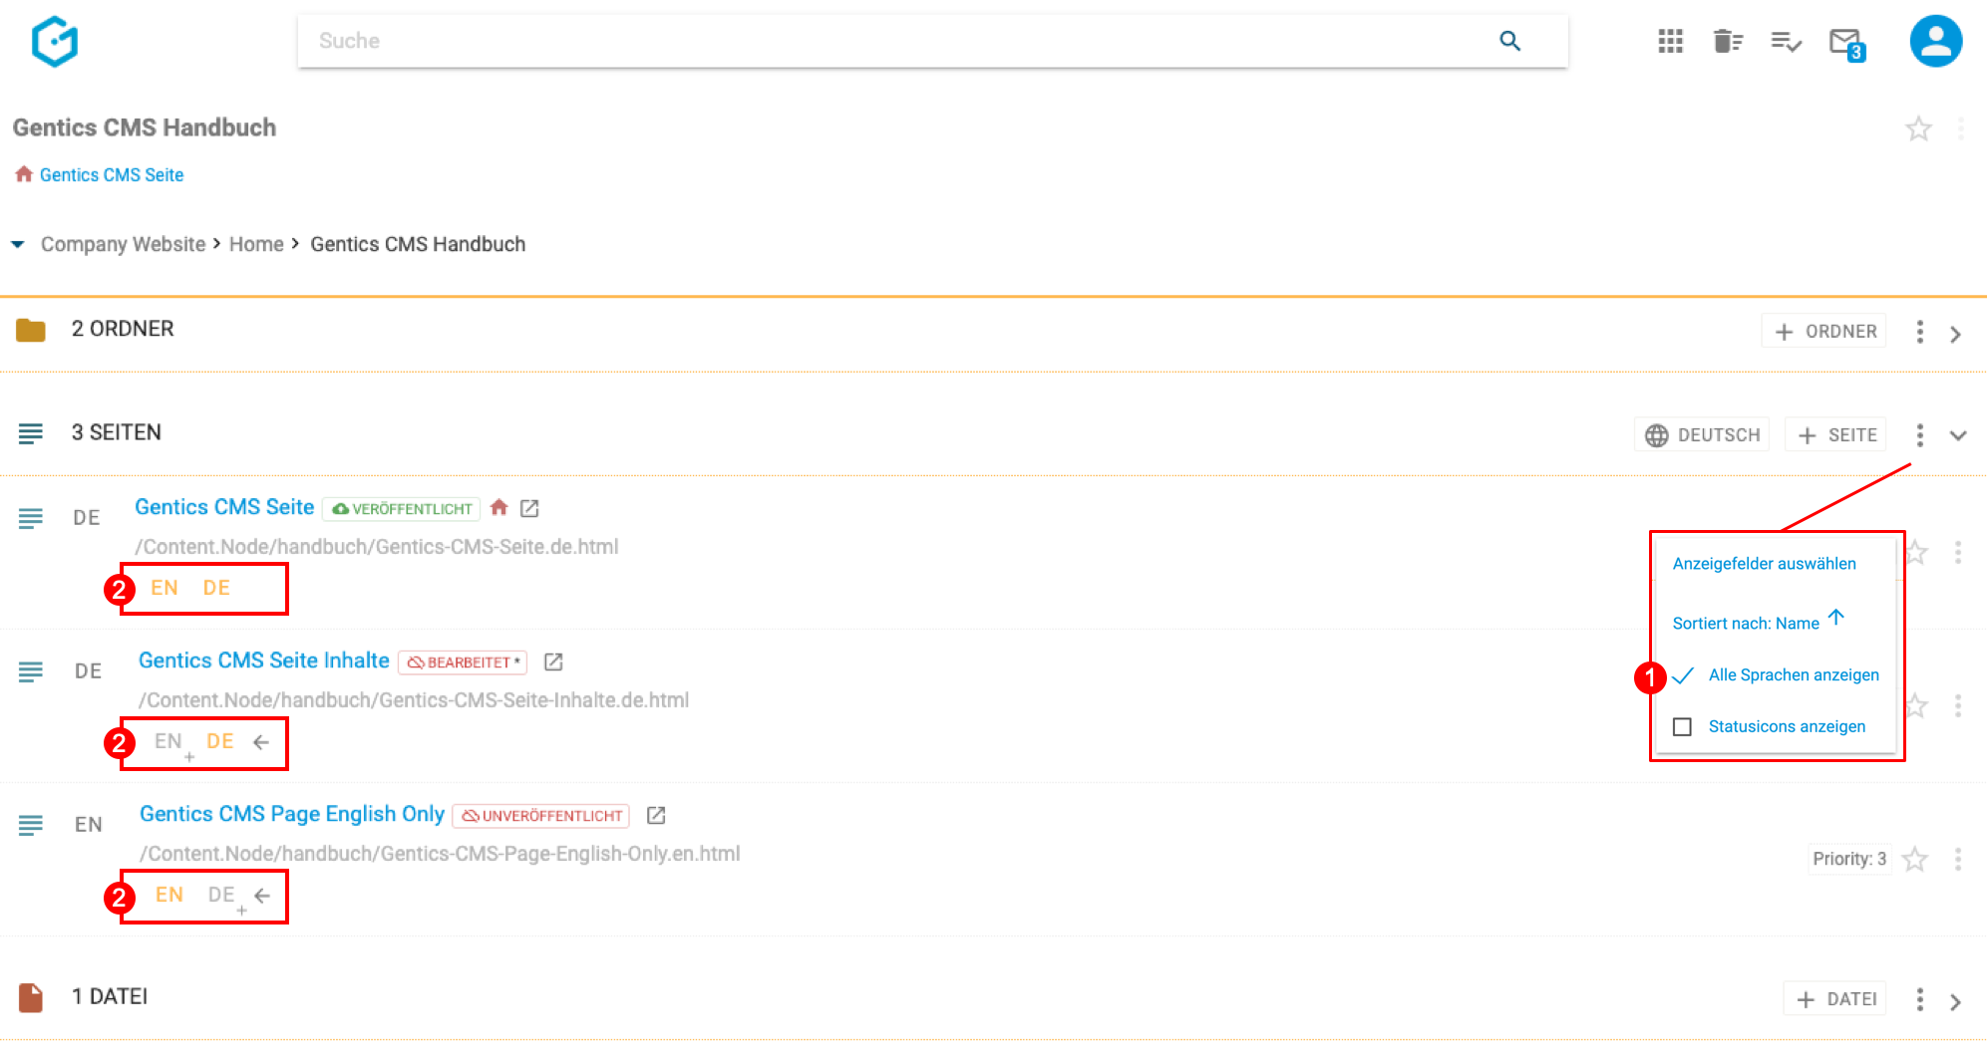Screen dimensions: 1987x1056
Task: Click Gentics CMS Handbuch breadcrumb
Action: tap(418, 244)
